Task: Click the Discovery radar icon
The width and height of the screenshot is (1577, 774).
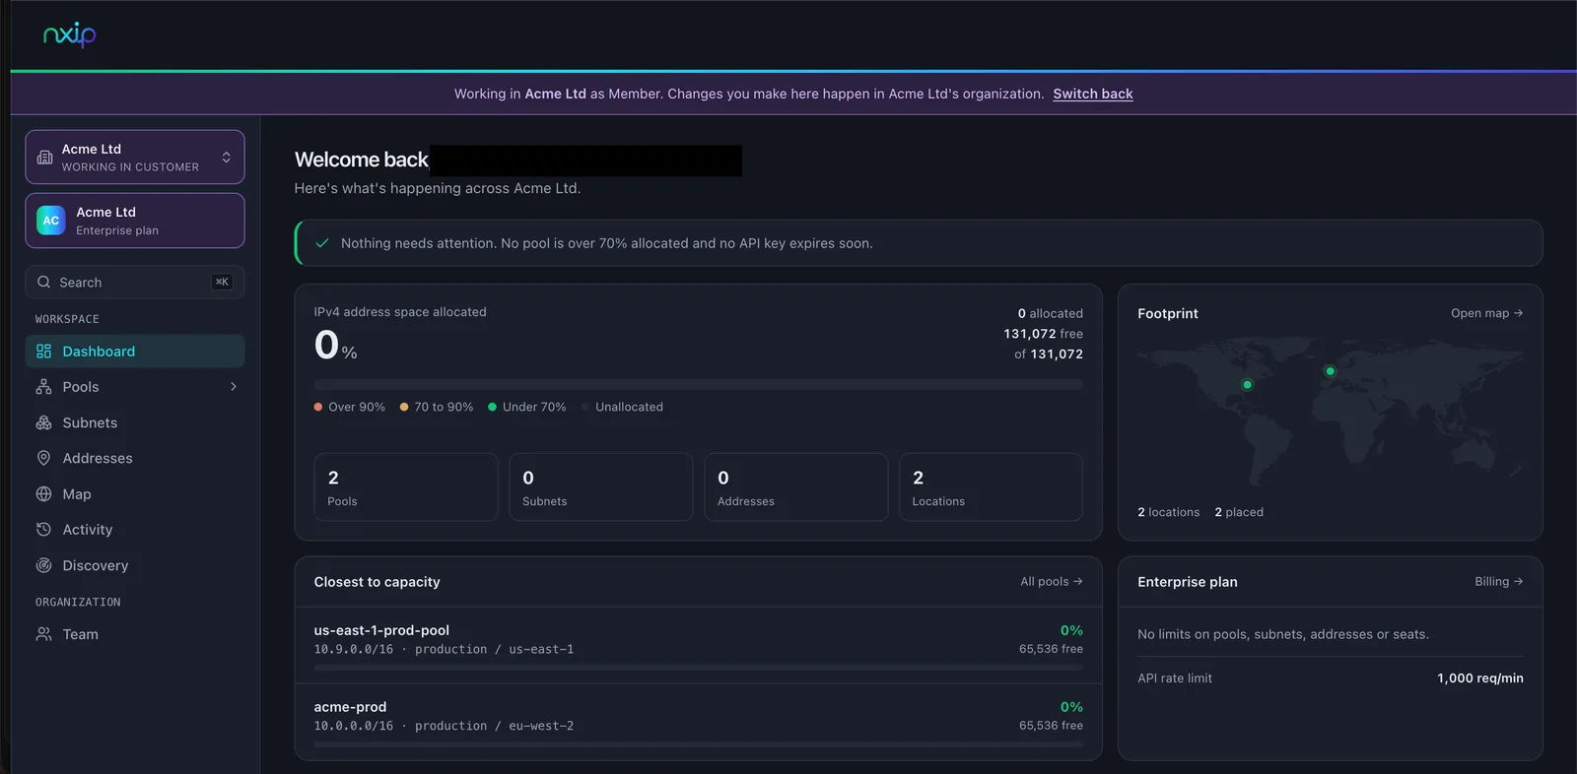Action: pos(43,565)
